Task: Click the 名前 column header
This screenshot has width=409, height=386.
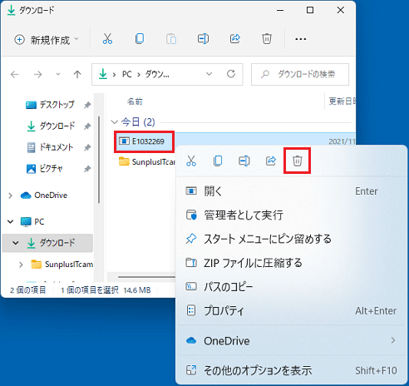Action: coord(135,101)
